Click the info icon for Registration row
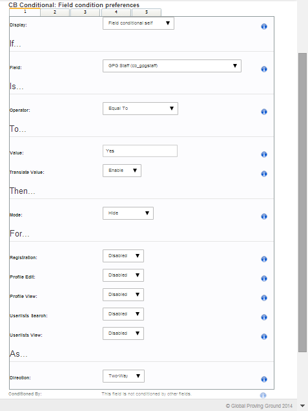 coord(264,259)
